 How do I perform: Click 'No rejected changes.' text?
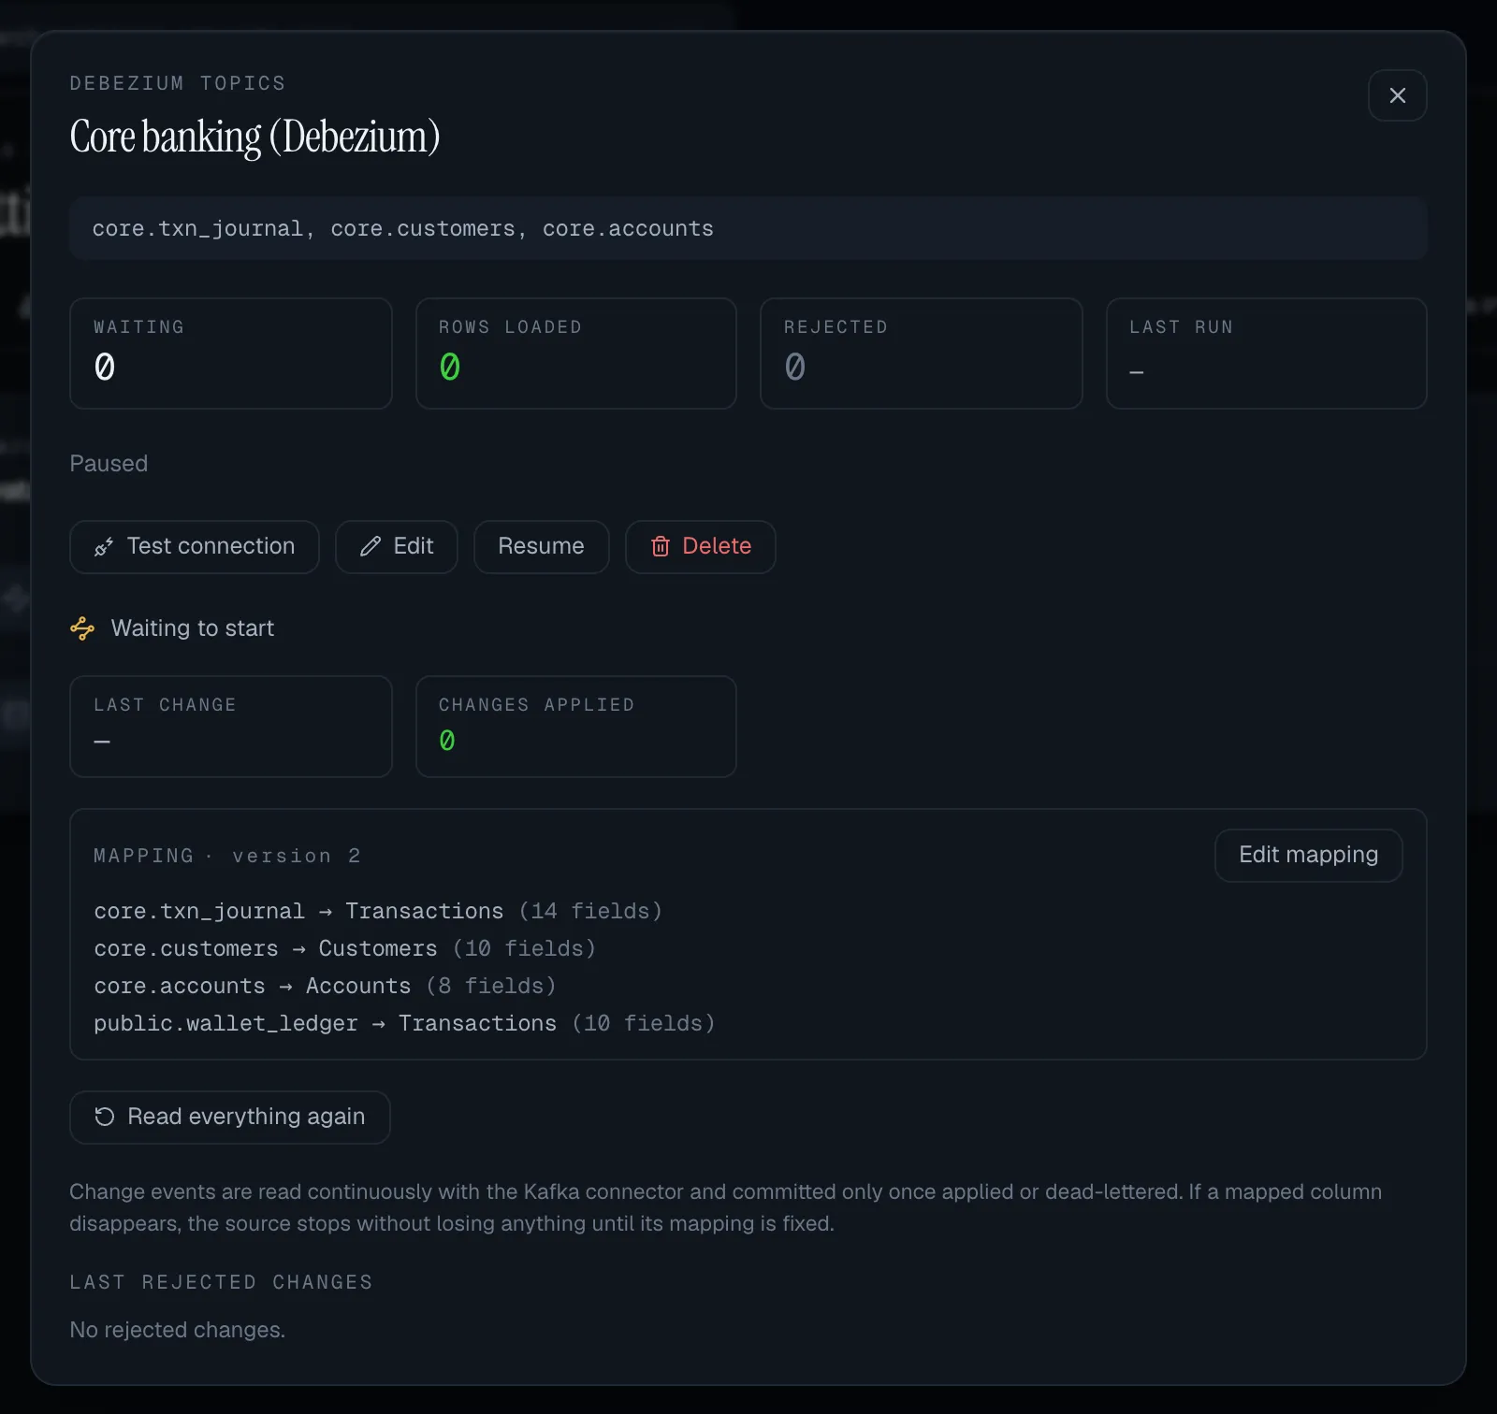pos(178,1330)
